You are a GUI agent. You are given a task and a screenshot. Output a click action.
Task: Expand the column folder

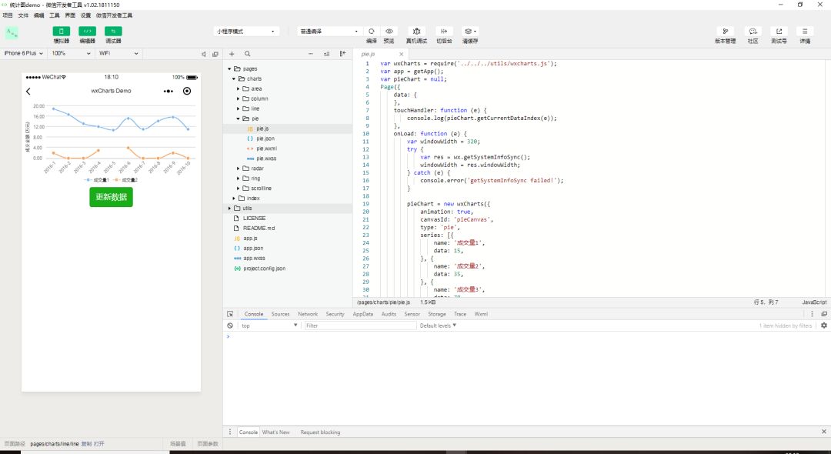(x=239, y=98)
